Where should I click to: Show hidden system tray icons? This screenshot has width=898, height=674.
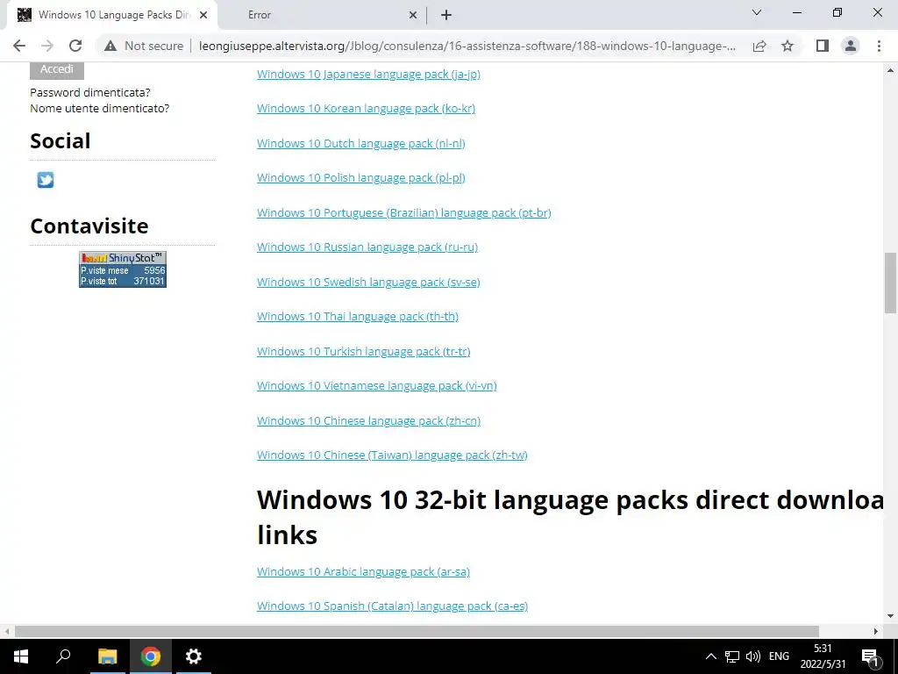pos(710,656)
